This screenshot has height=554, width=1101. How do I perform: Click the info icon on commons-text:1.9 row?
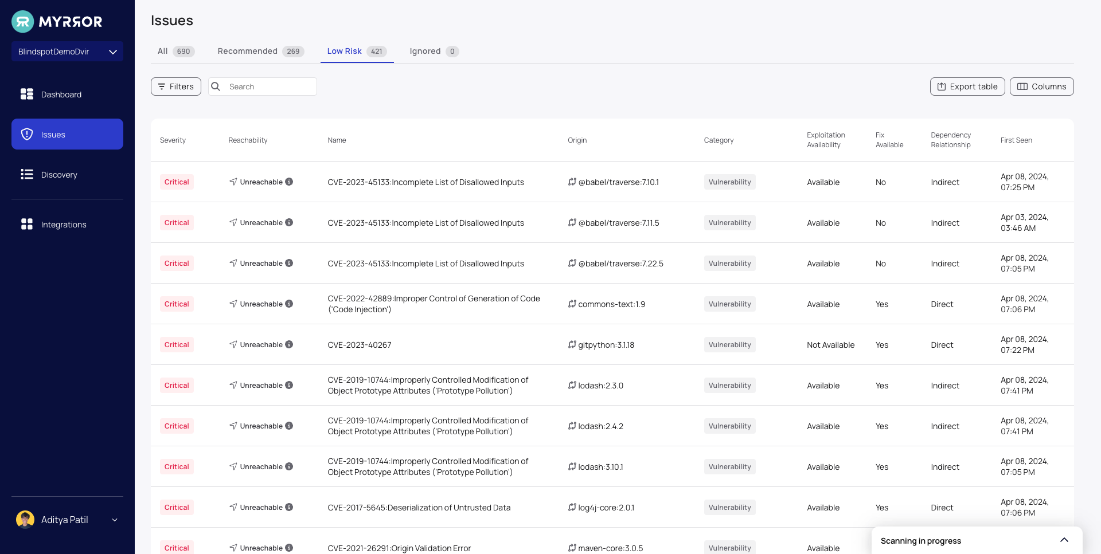point(289,304)
